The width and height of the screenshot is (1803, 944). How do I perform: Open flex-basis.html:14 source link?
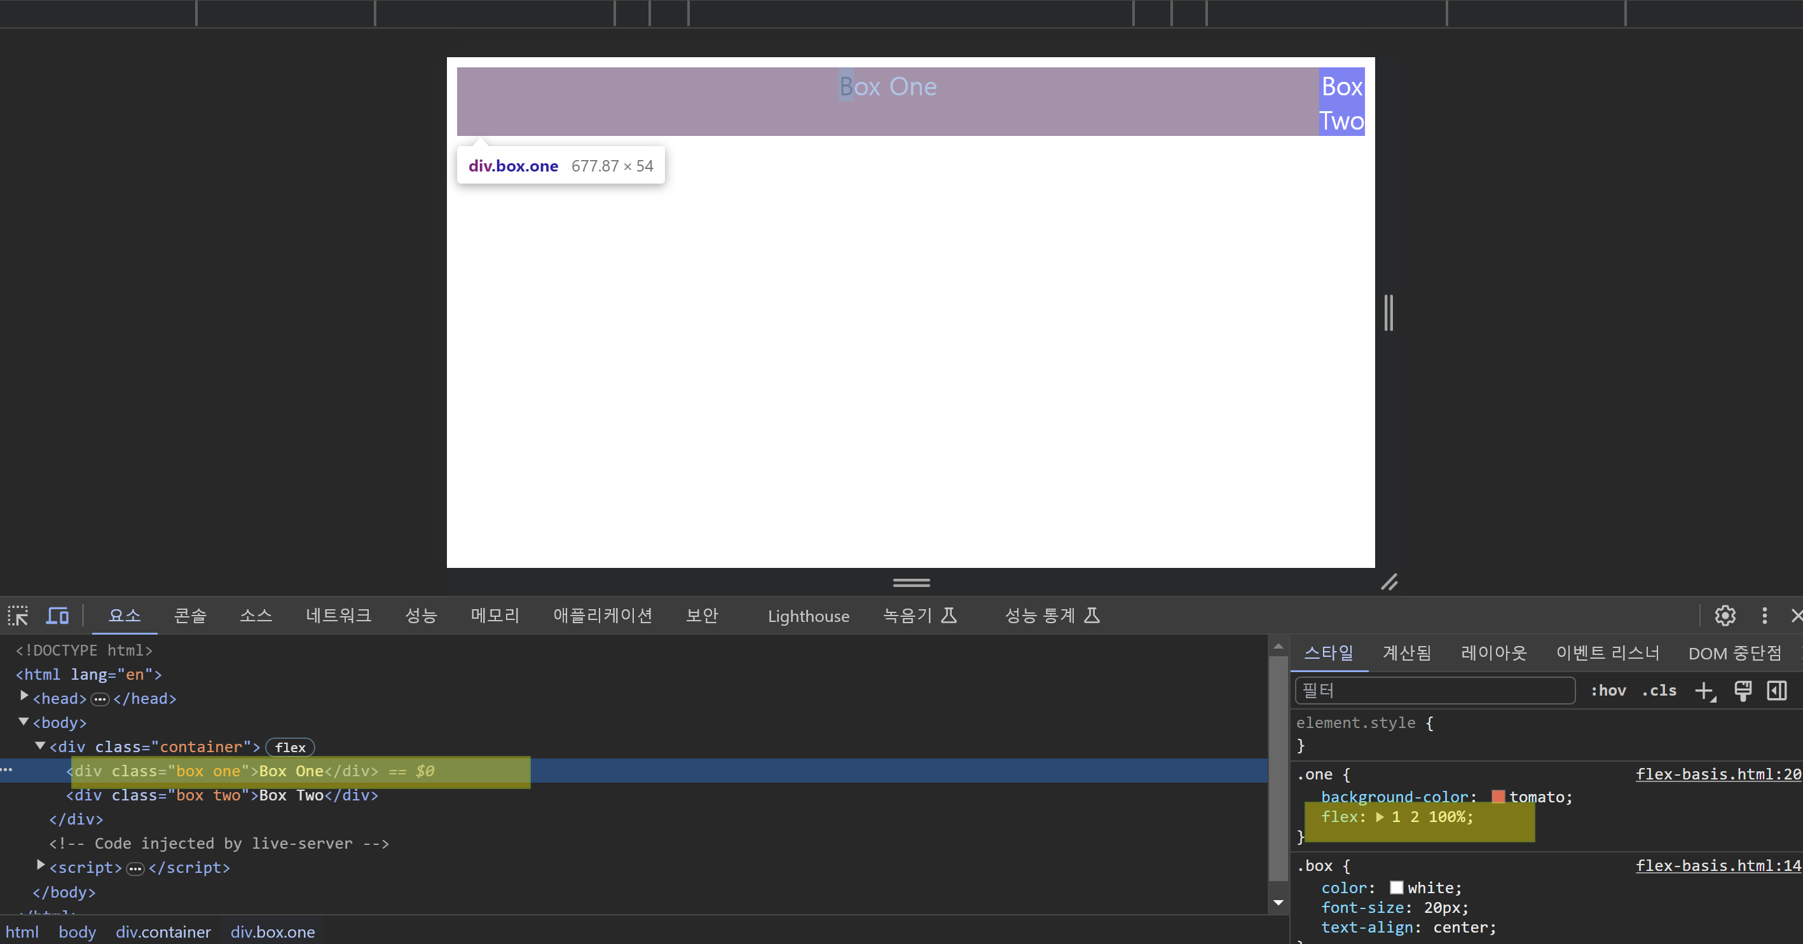pos(1718,866)
